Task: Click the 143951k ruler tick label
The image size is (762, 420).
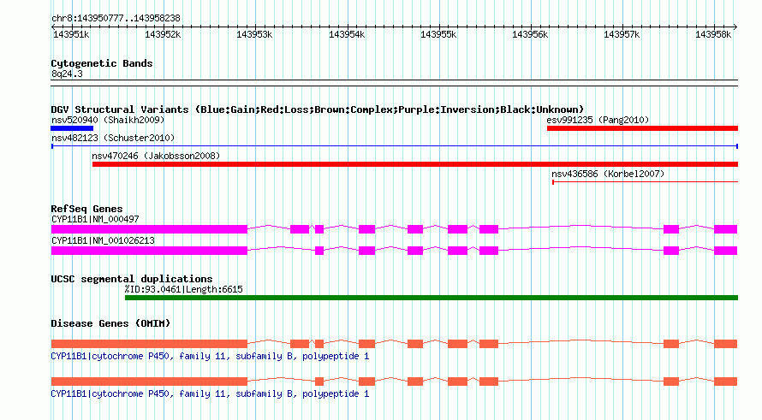Action: pyautogui.click(x=71, y=34)
